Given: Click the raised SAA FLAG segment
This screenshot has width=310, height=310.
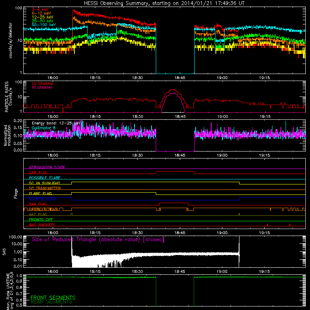Looking at the screenshot, I should pyautogui.click(x=174, y=203).
